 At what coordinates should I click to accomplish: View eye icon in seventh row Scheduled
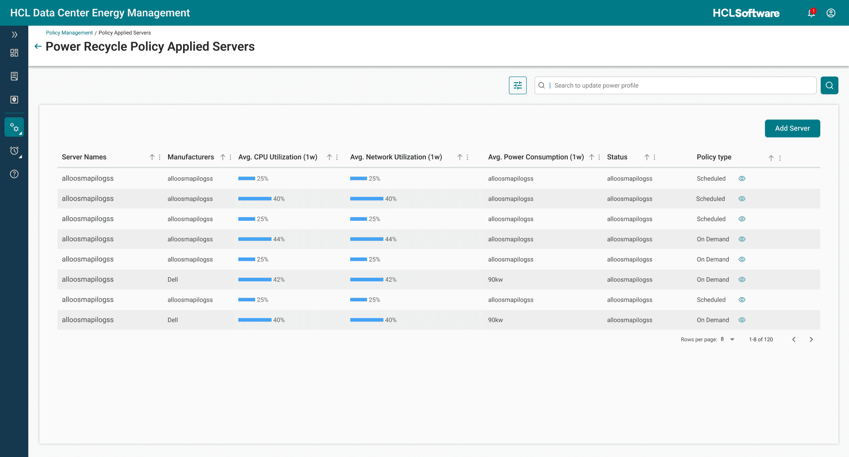pyautogui.click(x=742, y=300)
